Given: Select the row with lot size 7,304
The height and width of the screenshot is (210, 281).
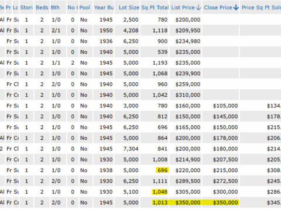Looking at the screenshot, I should [140, 149].
